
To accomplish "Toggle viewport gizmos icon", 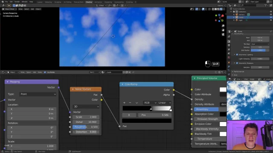I will pyautogui.click(x=197, y=9).
